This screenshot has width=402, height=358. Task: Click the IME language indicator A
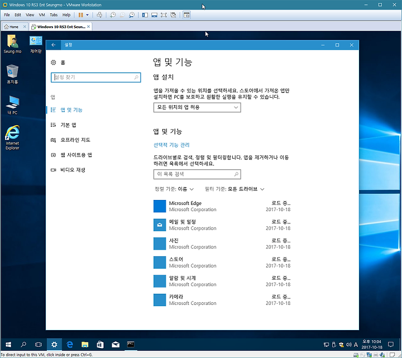(356, 345)
